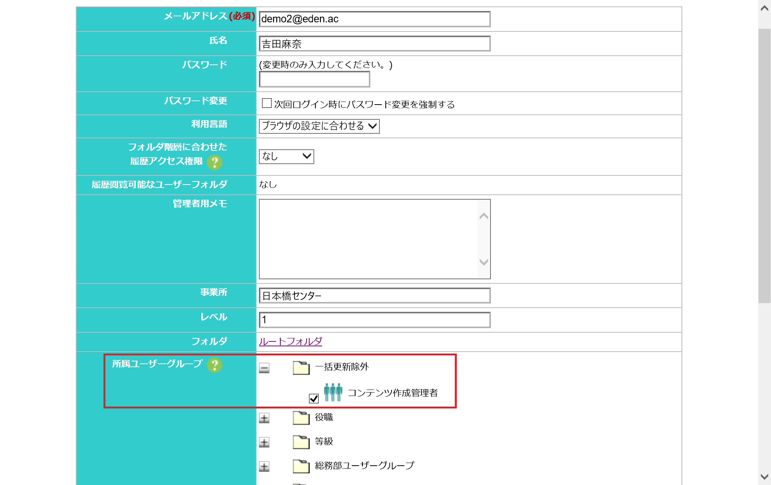Open the ルートフォルダ link
771x485 pixels.
[290, 341]
